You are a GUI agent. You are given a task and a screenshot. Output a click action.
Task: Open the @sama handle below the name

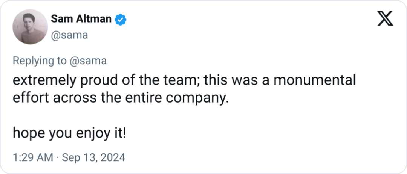point(69,35)
